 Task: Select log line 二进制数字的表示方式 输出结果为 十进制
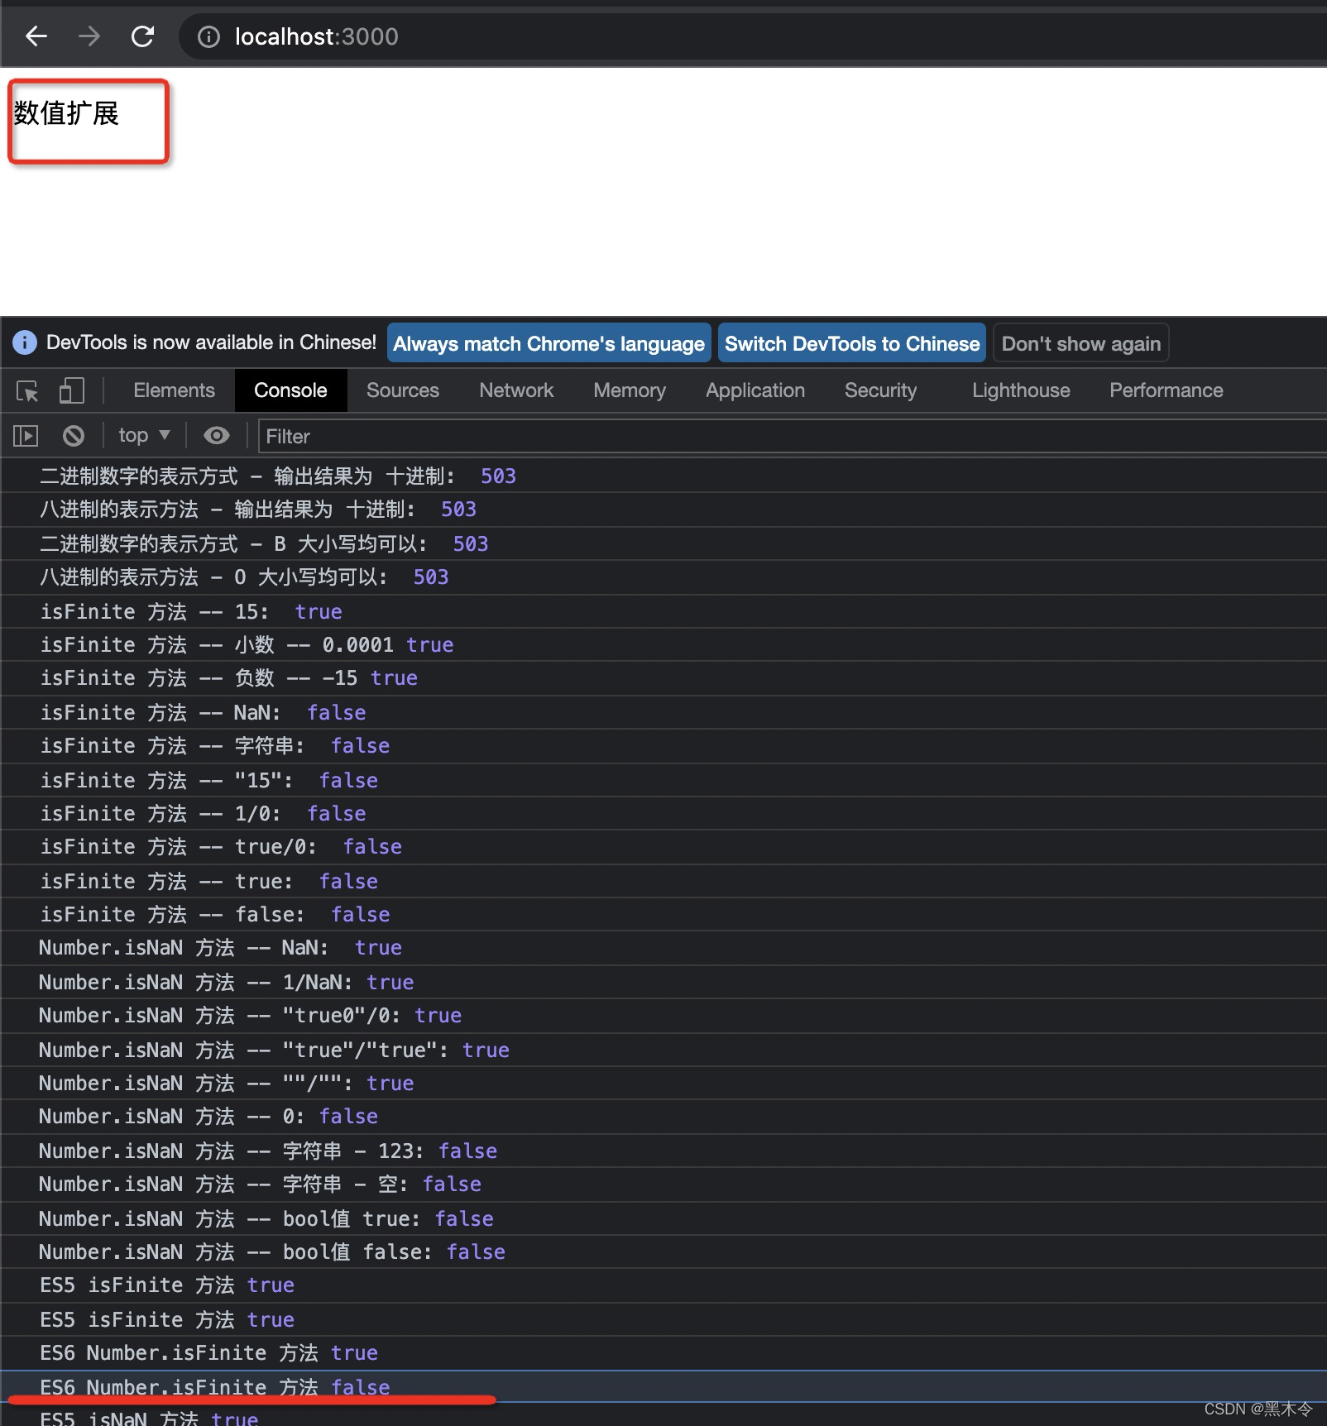[x=663, y=476]
